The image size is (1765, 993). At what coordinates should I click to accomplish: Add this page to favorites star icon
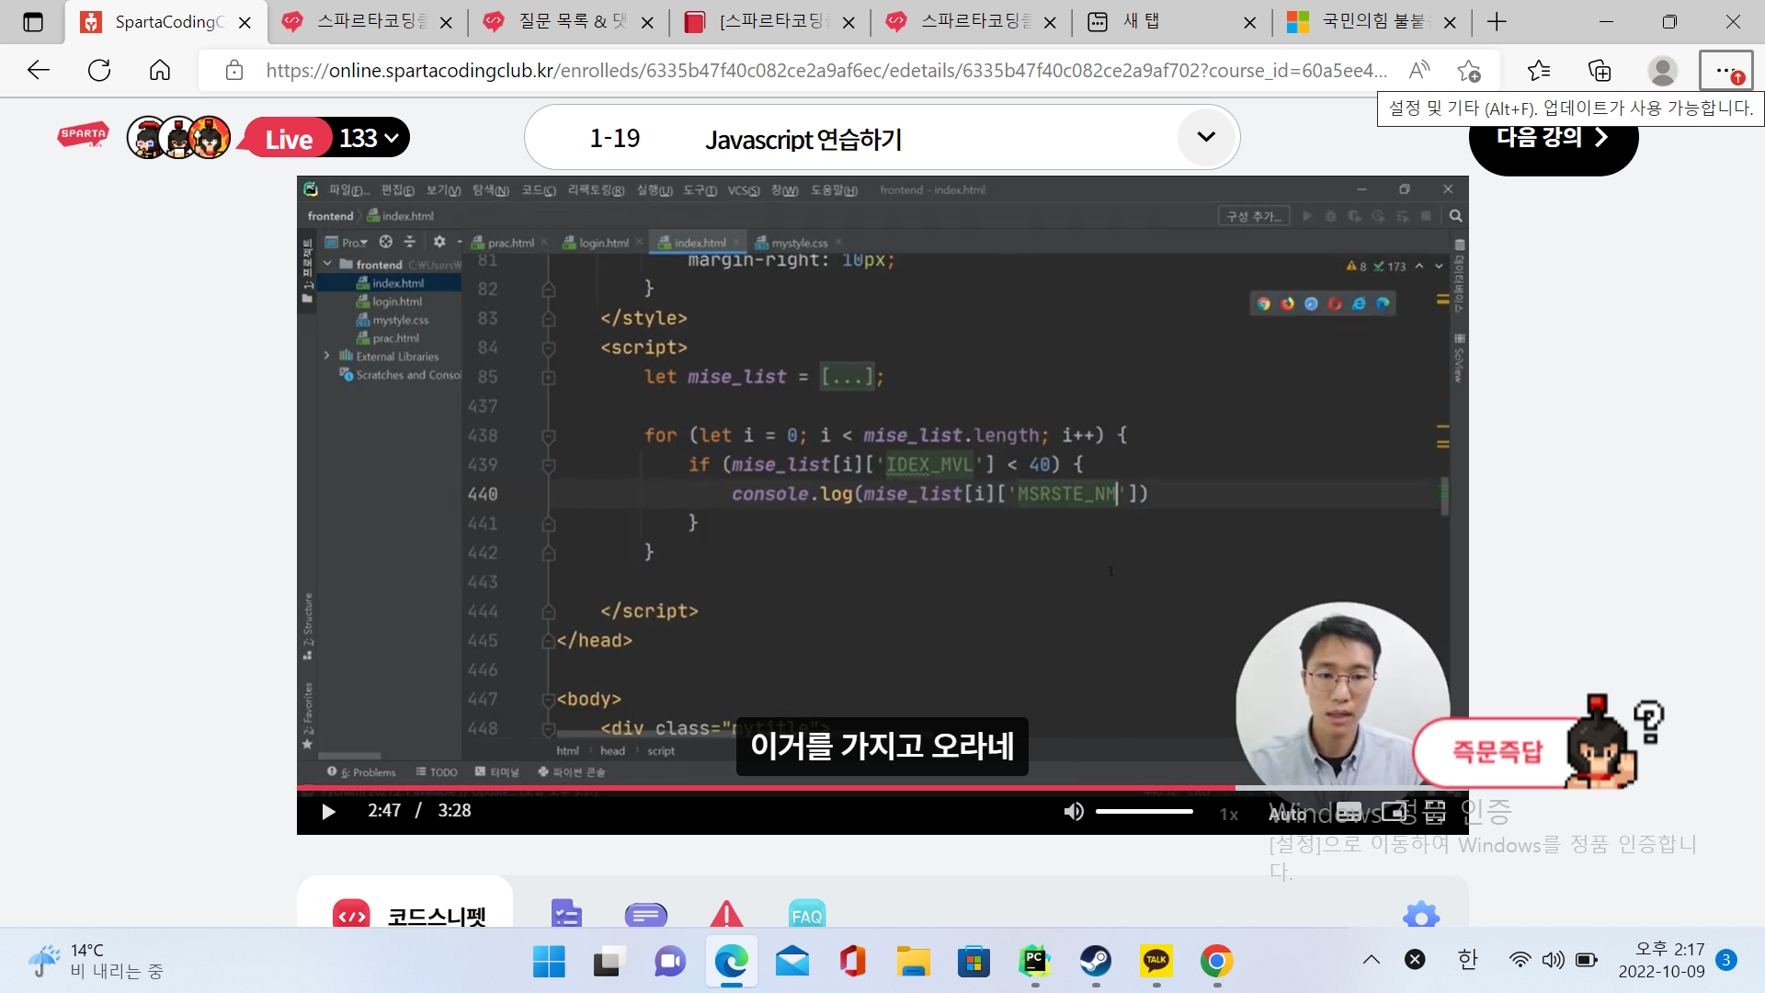(x=1469, y=70)
